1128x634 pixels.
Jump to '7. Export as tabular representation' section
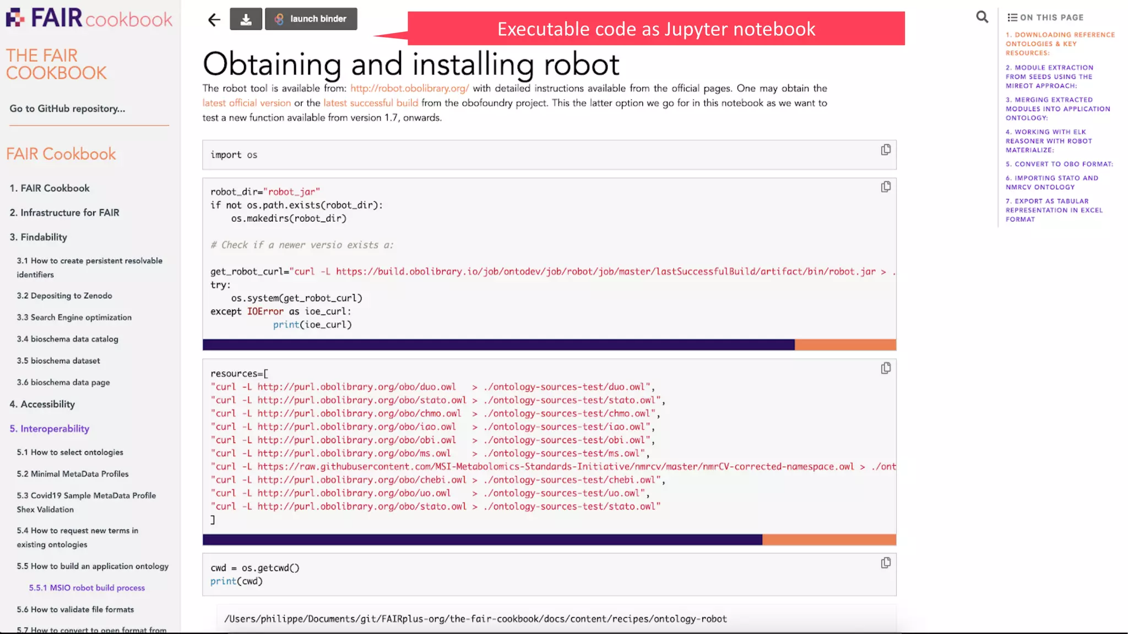1054,210
